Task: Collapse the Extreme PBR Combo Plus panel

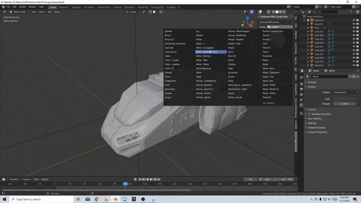Action: click(x=259, y=17)
